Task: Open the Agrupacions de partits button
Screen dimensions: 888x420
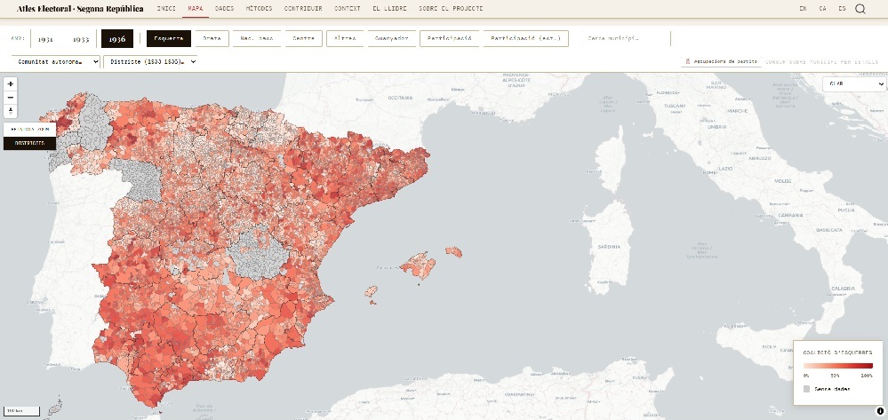Action: tap(721, 61)
